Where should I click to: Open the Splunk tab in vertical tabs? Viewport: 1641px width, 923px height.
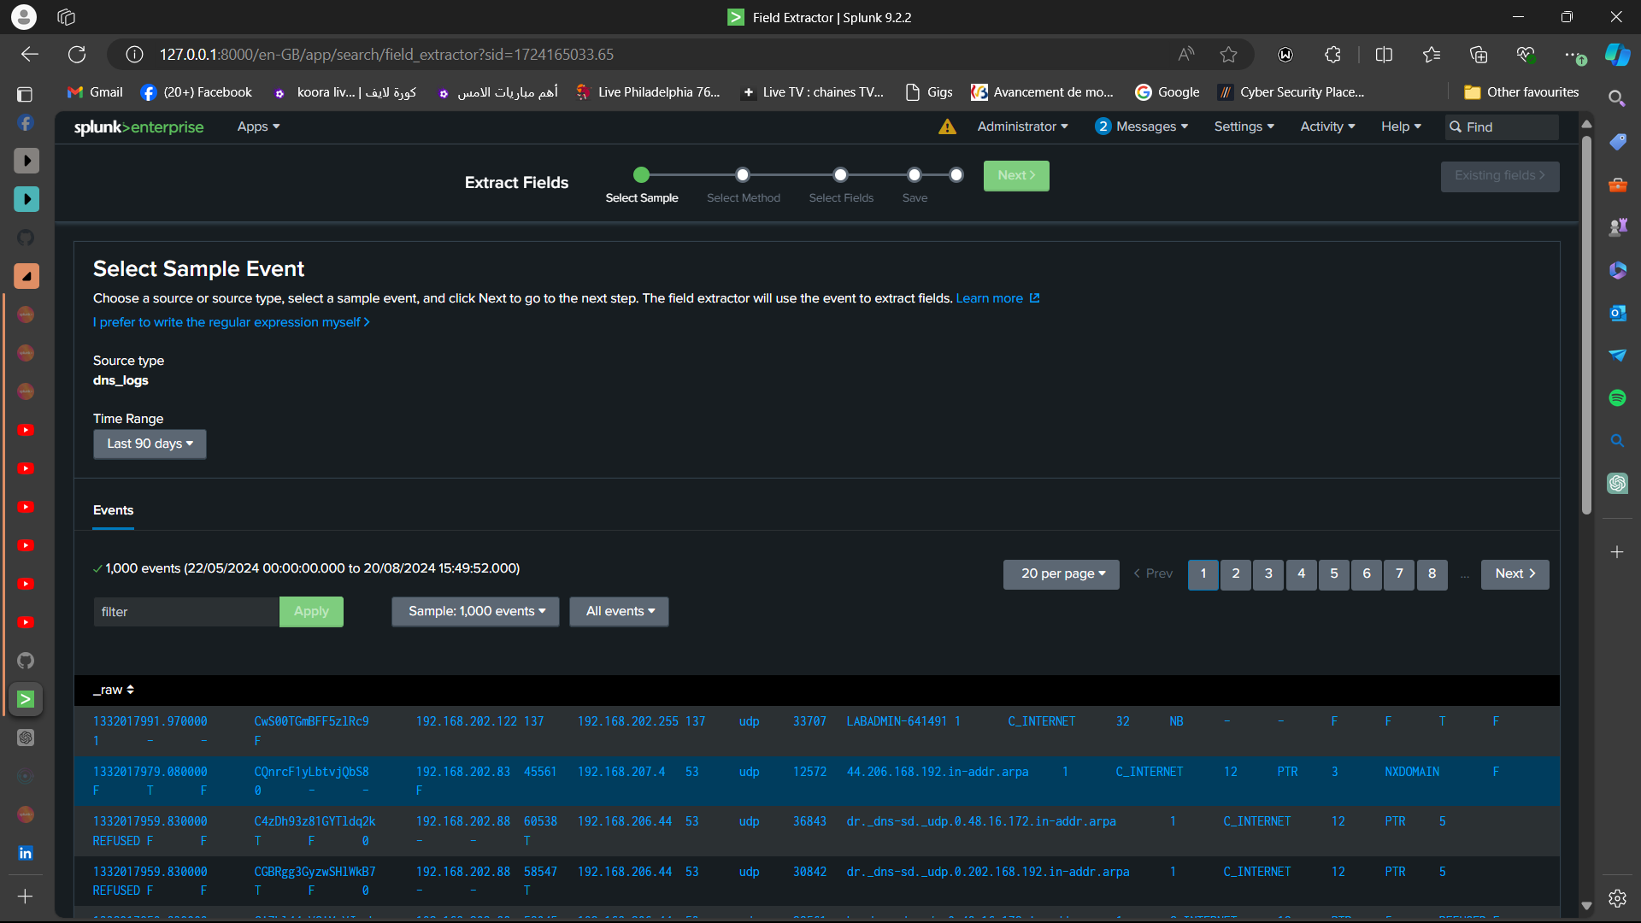[26, 699]
